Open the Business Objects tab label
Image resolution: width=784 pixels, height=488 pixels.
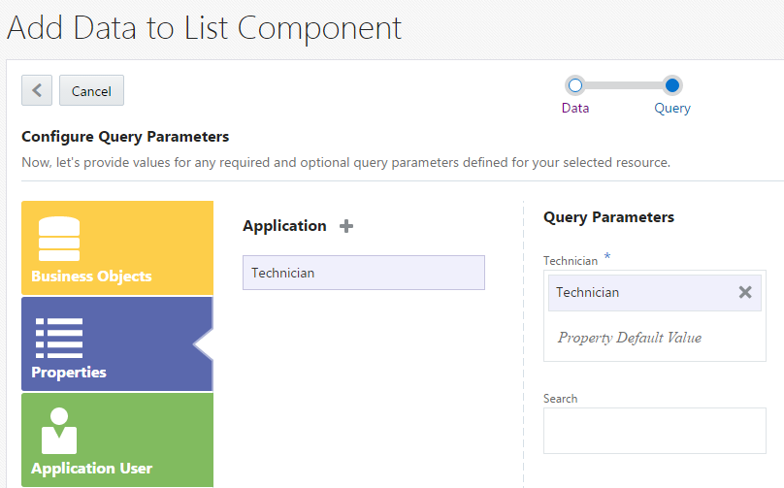91,277
